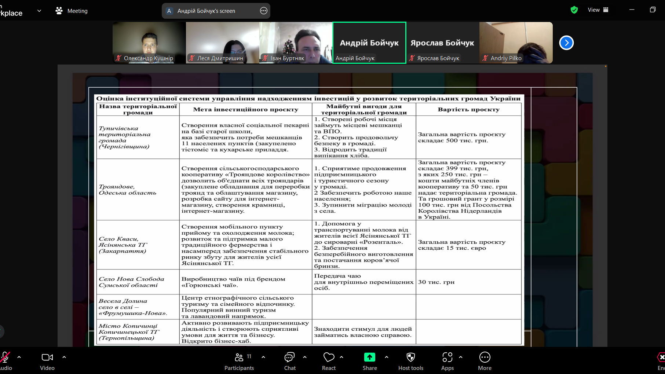665x374 pixels.
Task: Open the Meeting tab at top
Action: coord(72,11)
